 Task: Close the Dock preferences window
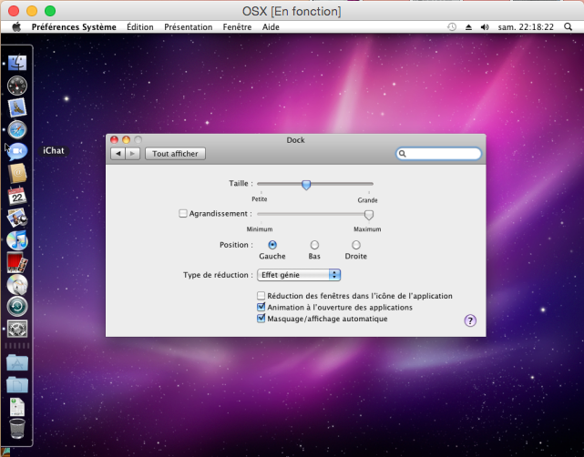click(x=115, y=140)
